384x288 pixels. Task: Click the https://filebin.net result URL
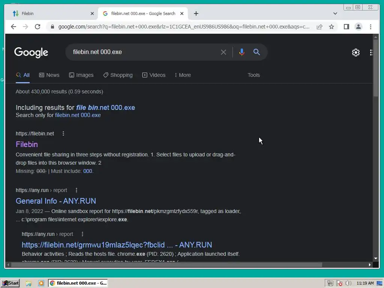[x=35, y=133]
